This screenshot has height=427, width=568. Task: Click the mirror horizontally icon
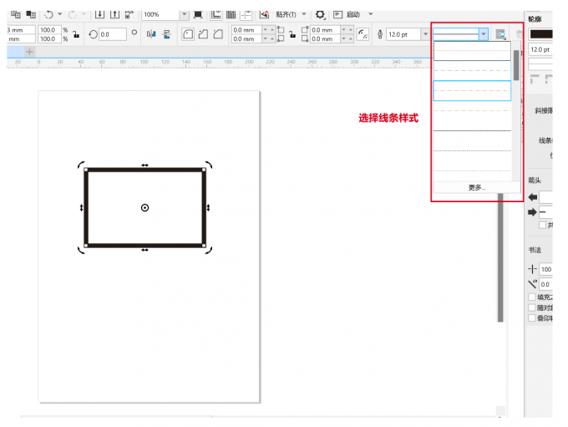point(151,34)
